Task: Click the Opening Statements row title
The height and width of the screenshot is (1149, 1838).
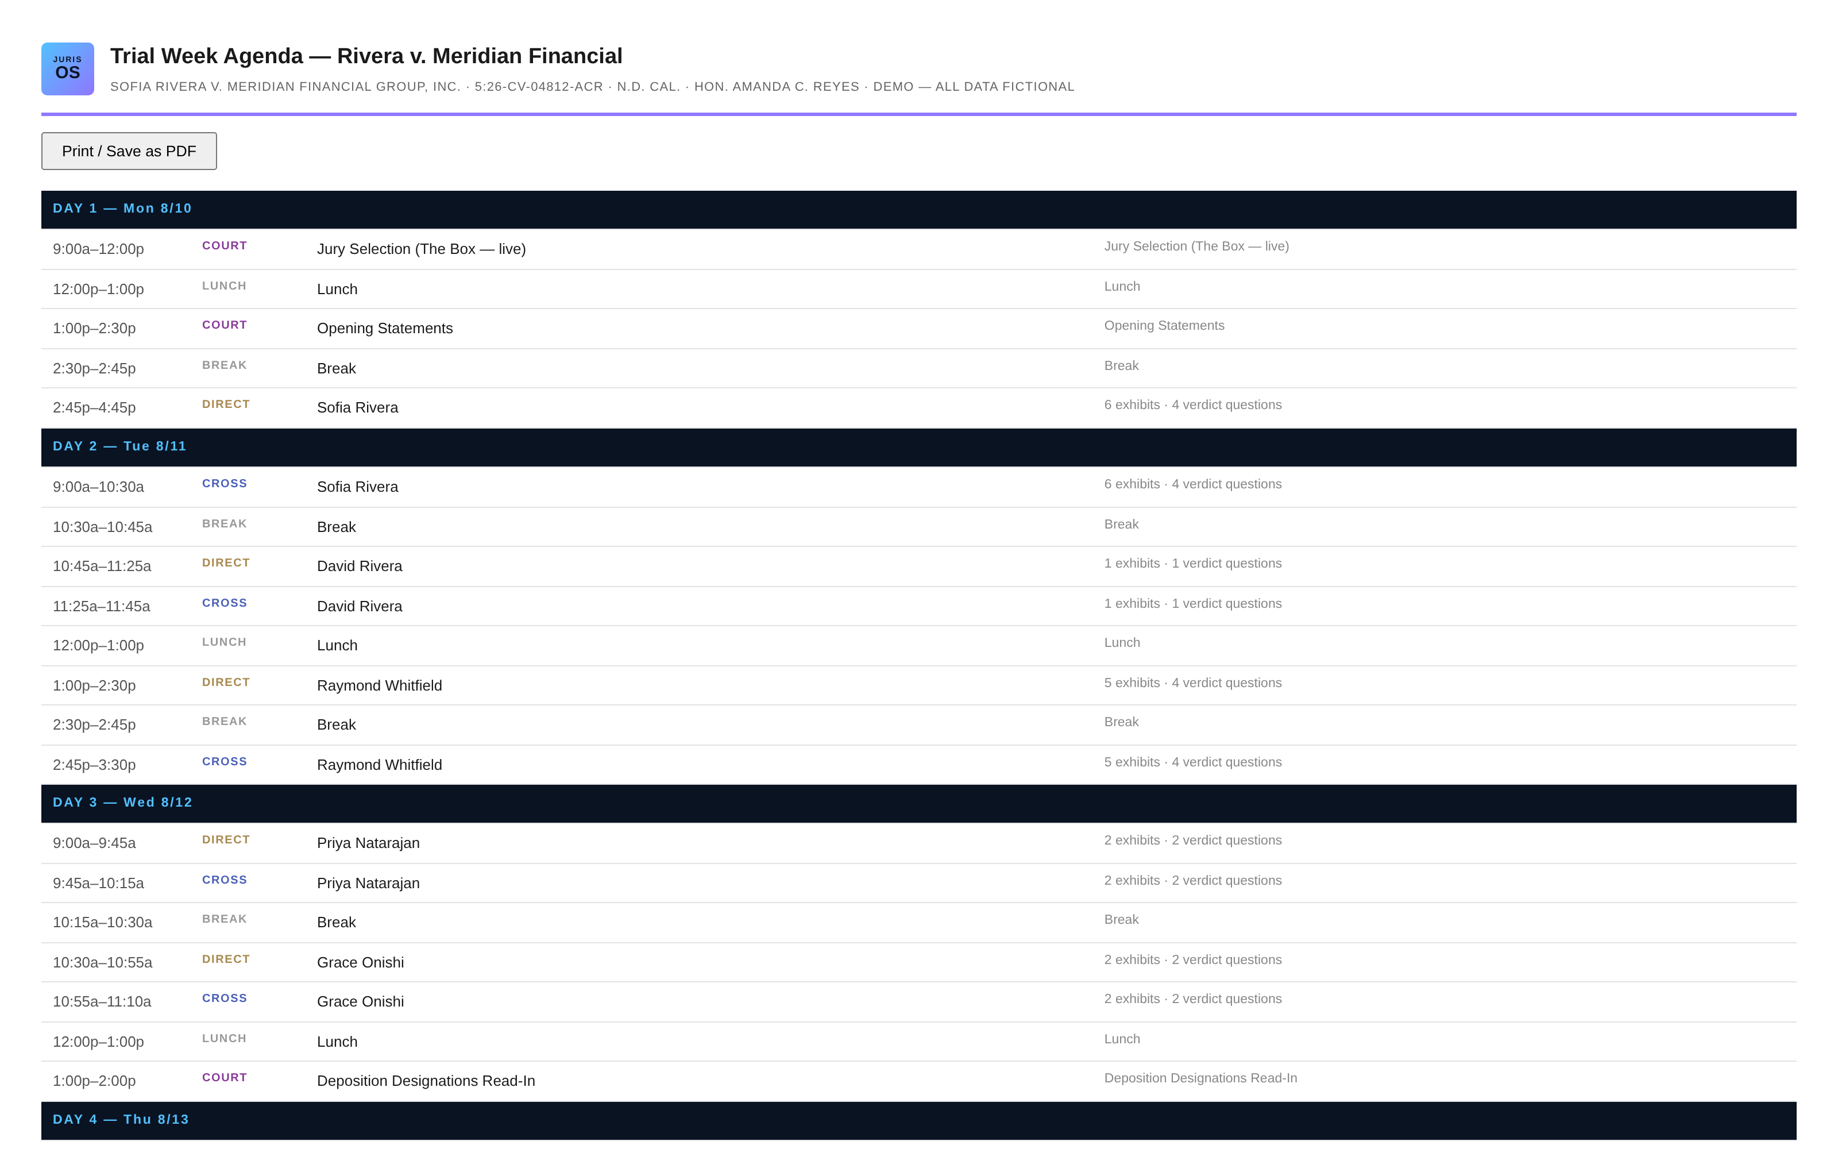Action: tap(385, 328)
